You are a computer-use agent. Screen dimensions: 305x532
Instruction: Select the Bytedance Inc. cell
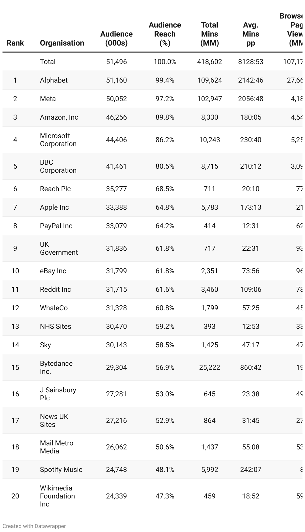coord(56,367)
